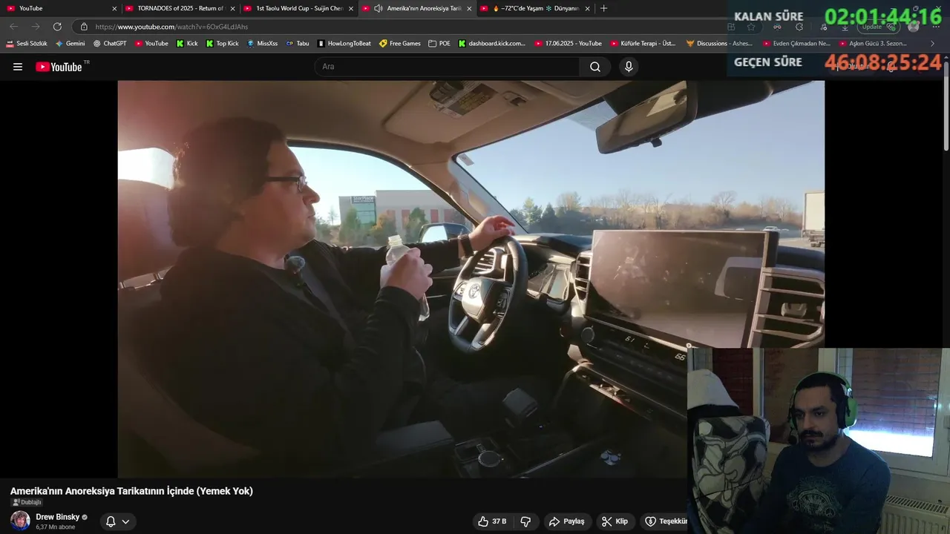Dislike the video with thumbs down
This screenshot has width=950, height=534.
coord(525,521)
